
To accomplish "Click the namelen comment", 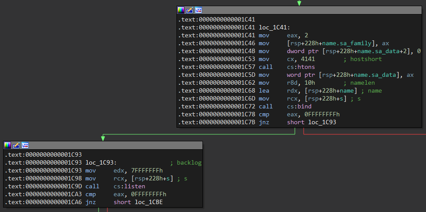I will [x=359, y=83].
